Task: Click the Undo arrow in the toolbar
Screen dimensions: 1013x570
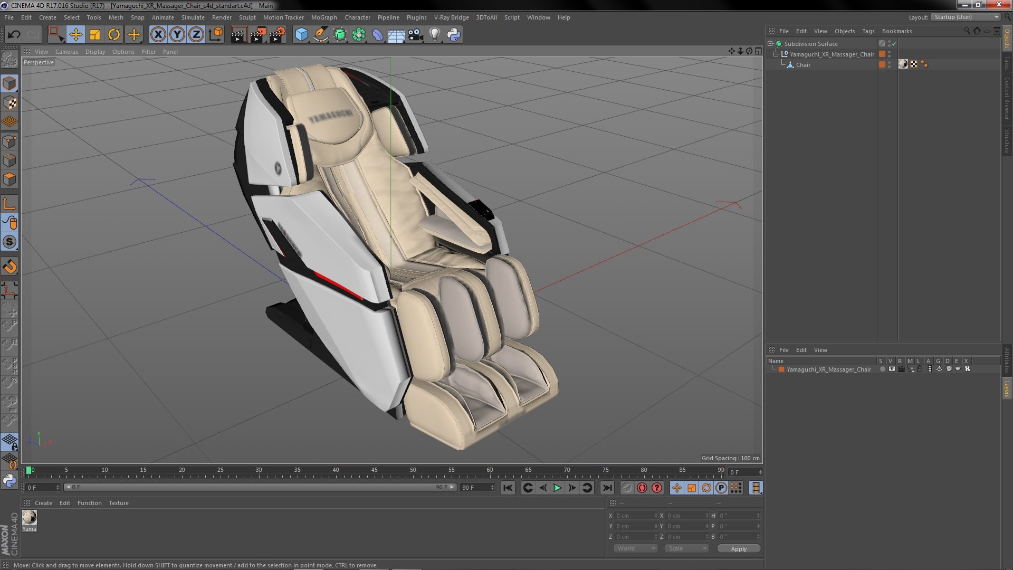Action: [14, 35]
